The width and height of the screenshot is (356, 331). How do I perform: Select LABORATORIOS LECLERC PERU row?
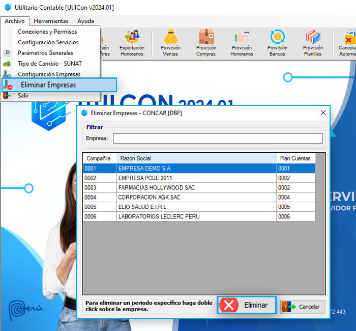click(x=199, y=216)
